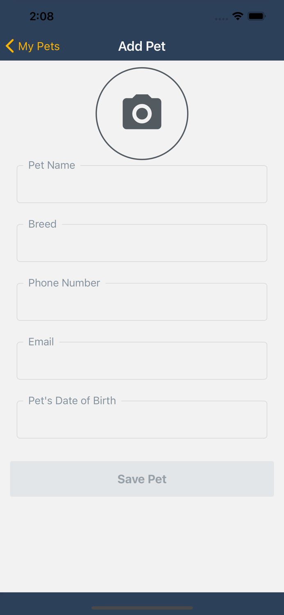Tap the clock showing 2:08
The image size is (284, 615).
pos(41,16)
